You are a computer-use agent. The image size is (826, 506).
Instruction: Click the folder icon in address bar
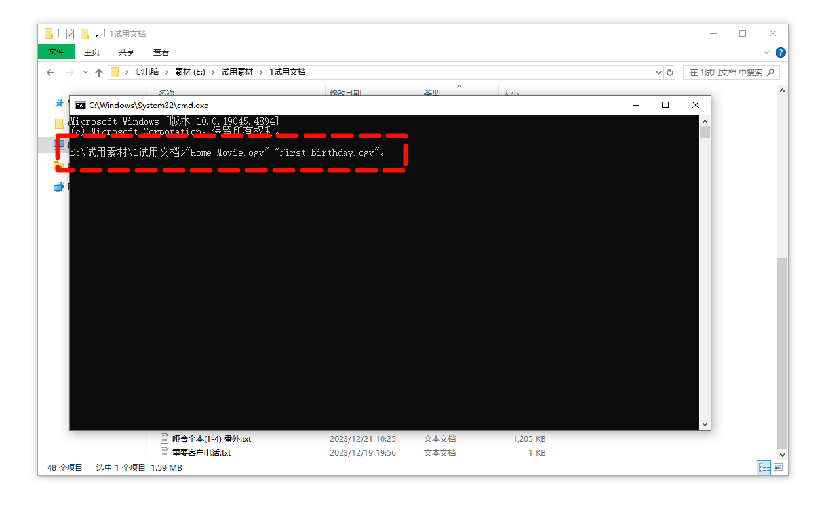click(x=115, y=72)
